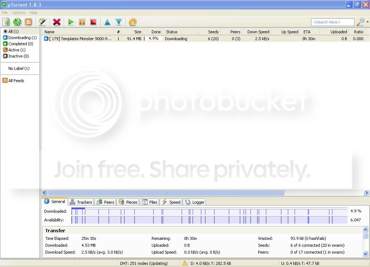Switch to the Trackers tab

tap(81, 202)
